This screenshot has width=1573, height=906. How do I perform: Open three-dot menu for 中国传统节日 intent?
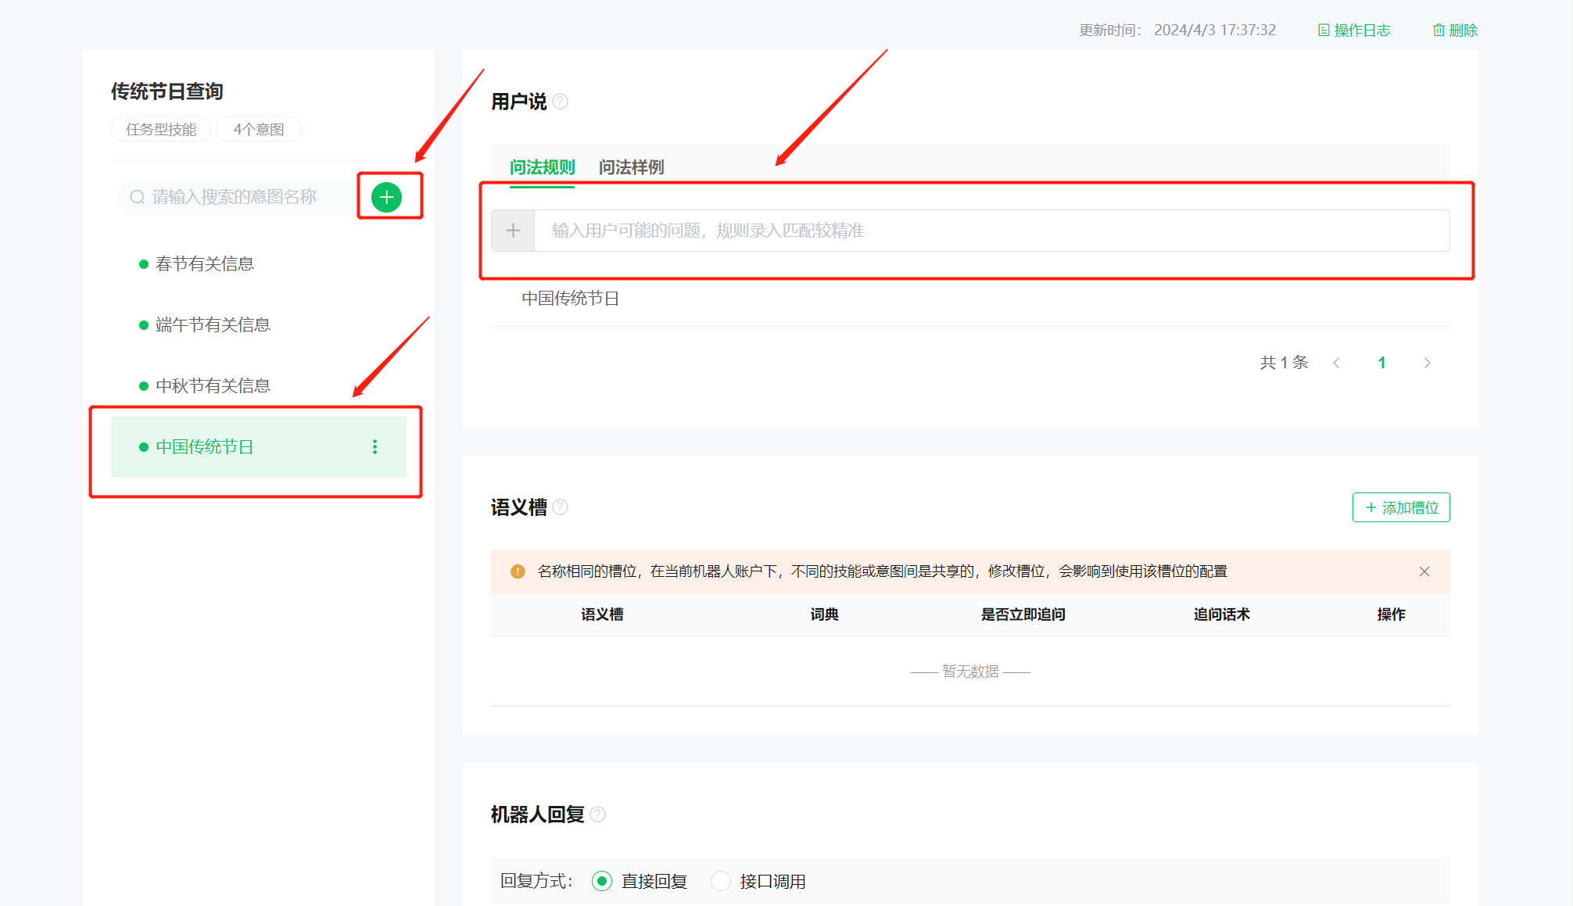tap(375, 446)
